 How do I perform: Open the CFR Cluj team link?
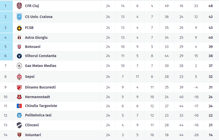click(x=32, y=6)
